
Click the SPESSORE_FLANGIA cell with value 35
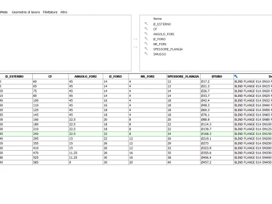pyautogui.click(x=184, y=153)
